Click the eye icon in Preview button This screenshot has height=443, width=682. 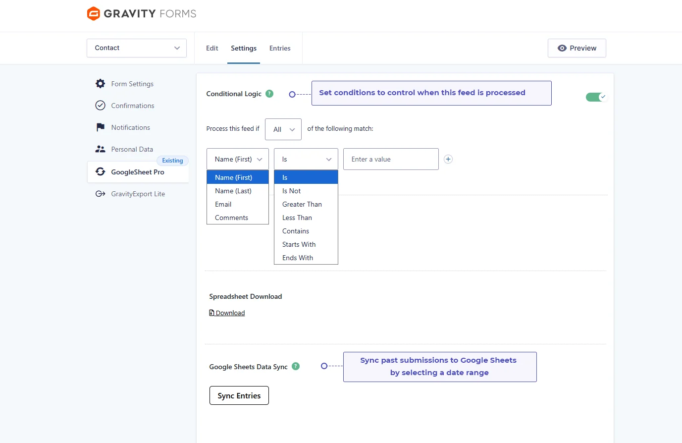click(x=562, y=48)
